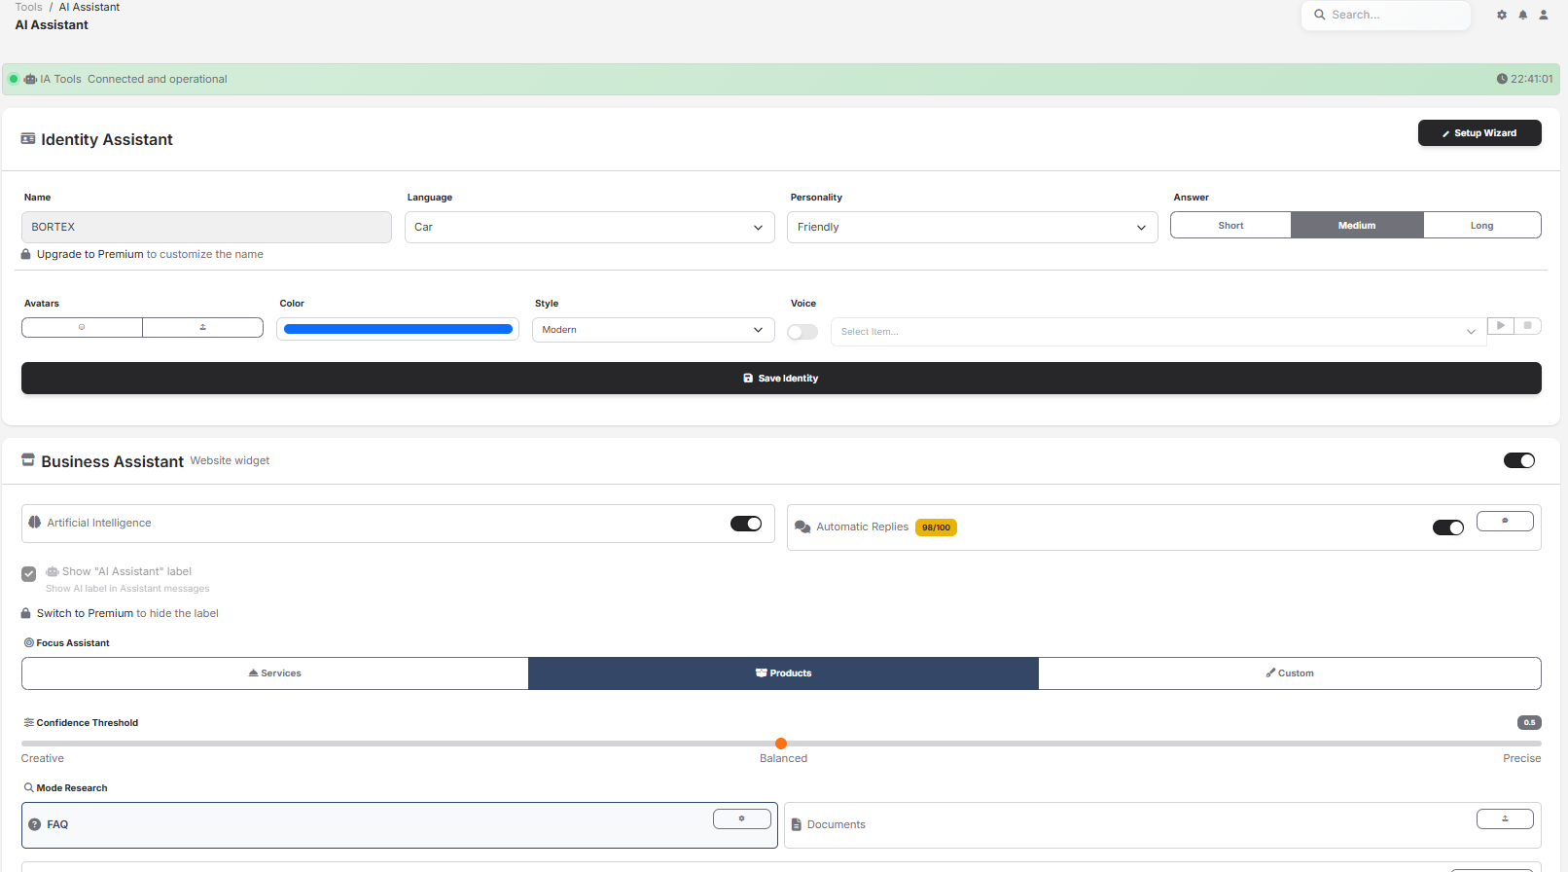
Task: Open the Style dropdown set to Modern
Action: click(x=653, y=330)
